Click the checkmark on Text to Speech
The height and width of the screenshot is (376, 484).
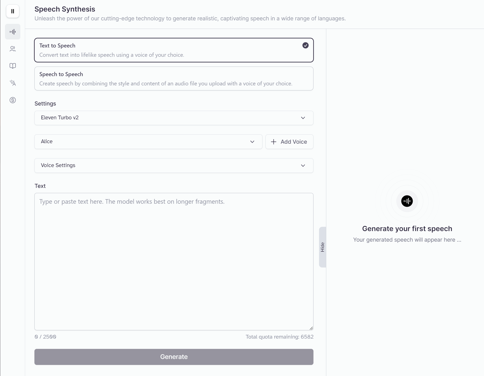pyautogui.click(x=305, y=45)
